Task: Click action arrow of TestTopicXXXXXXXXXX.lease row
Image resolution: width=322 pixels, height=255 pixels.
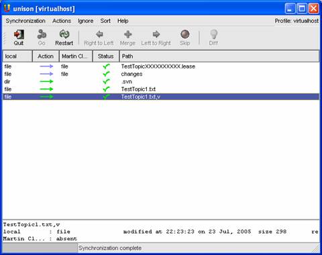Action: 46,66
